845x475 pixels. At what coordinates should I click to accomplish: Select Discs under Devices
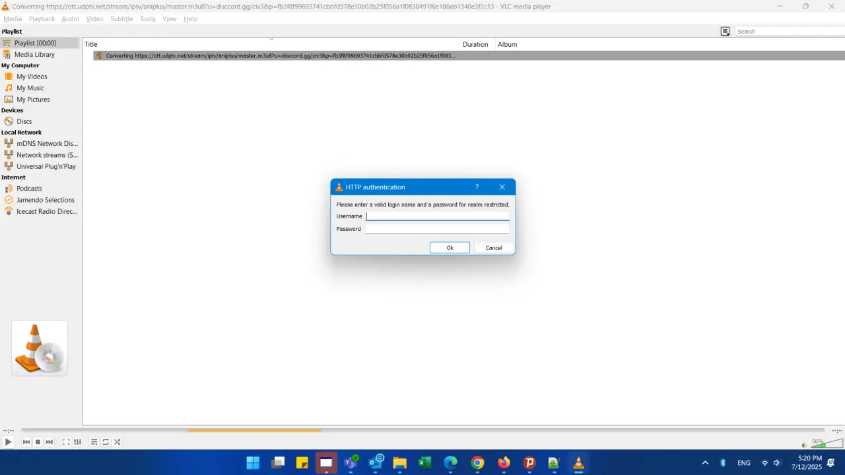[40, 121]
